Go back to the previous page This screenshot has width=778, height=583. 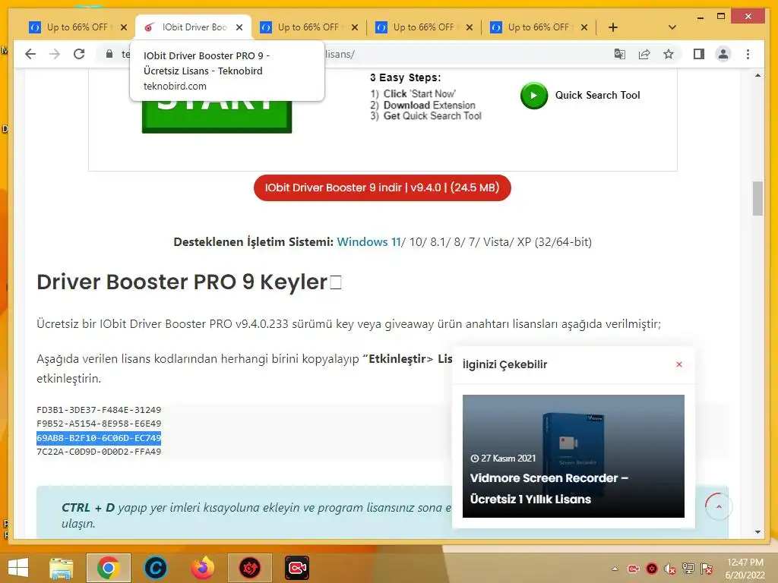pos(30,54)
